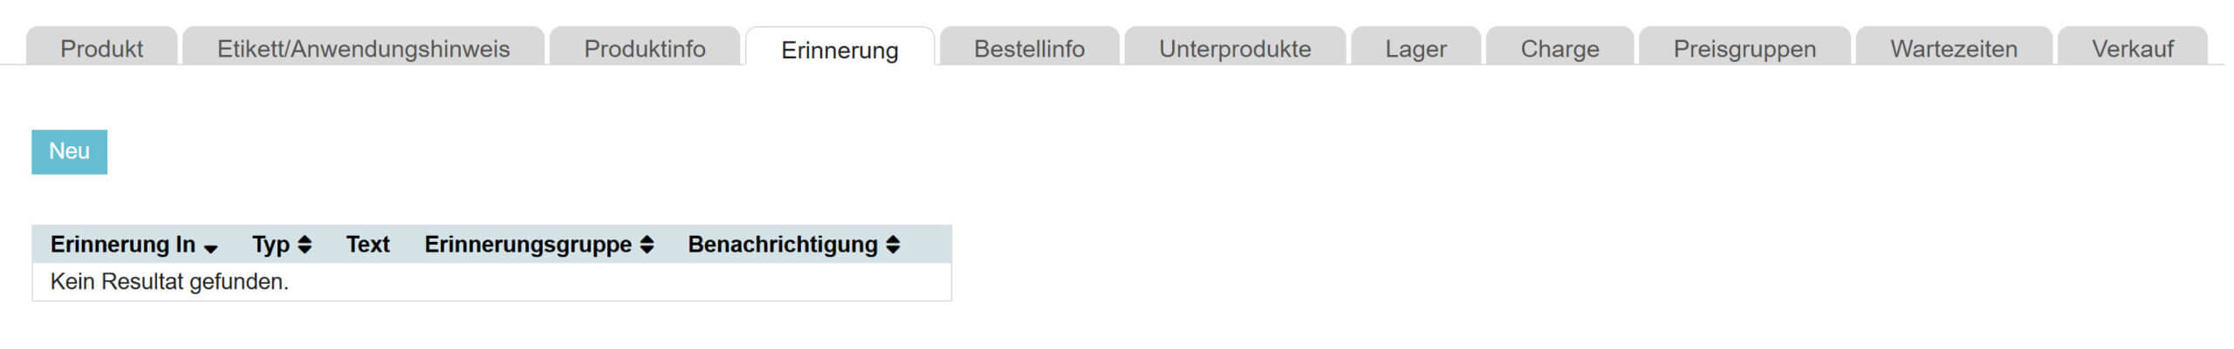Switch to the Etikett/Anwendungshinweis tab

(363, 49)
